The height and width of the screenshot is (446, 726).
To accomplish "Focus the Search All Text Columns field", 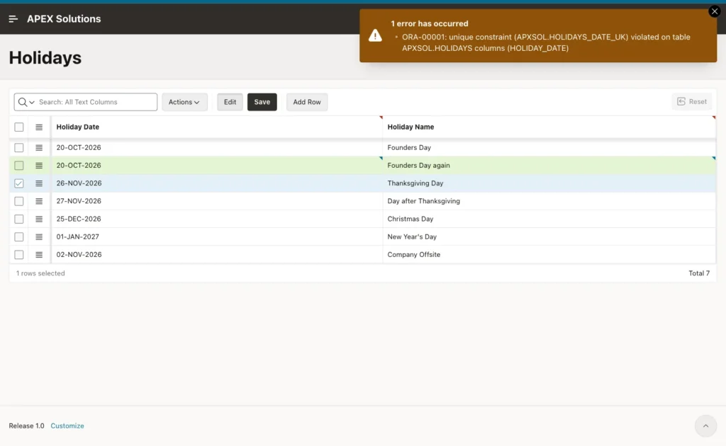I will click(x=96, y=102).
